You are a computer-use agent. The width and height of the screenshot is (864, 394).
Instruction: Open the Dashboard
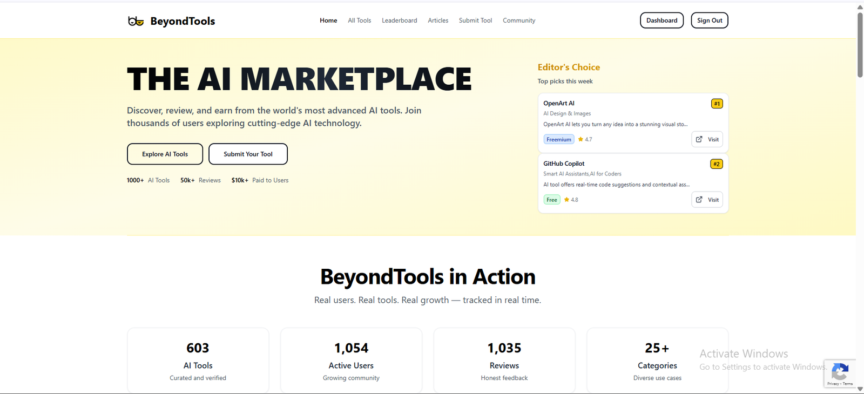[661, 21]
